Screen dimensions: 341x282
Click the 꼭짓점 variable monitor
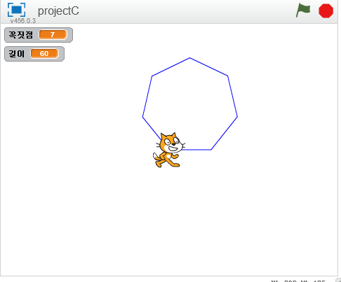pos(39,35)
